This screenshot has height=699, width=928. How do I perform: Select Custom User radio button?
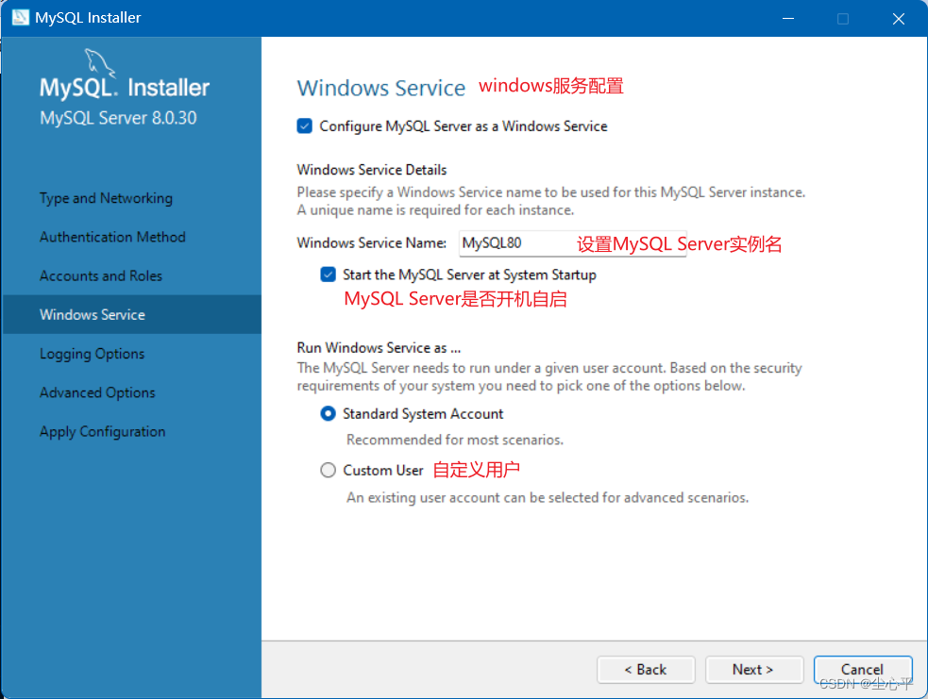pyautogui.click(x=328, y=470)
